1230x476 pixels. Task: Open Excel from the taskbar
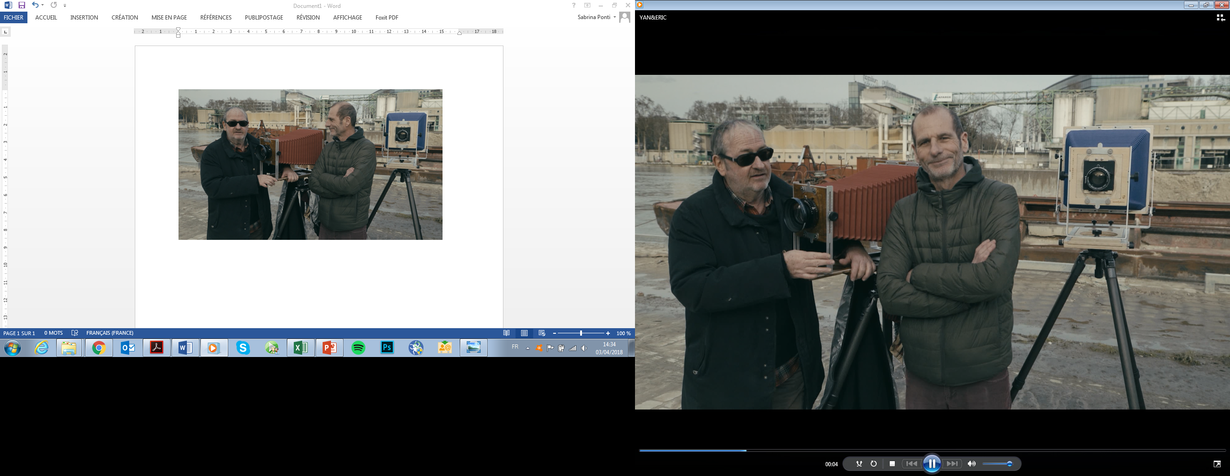[x=300, y=348]
